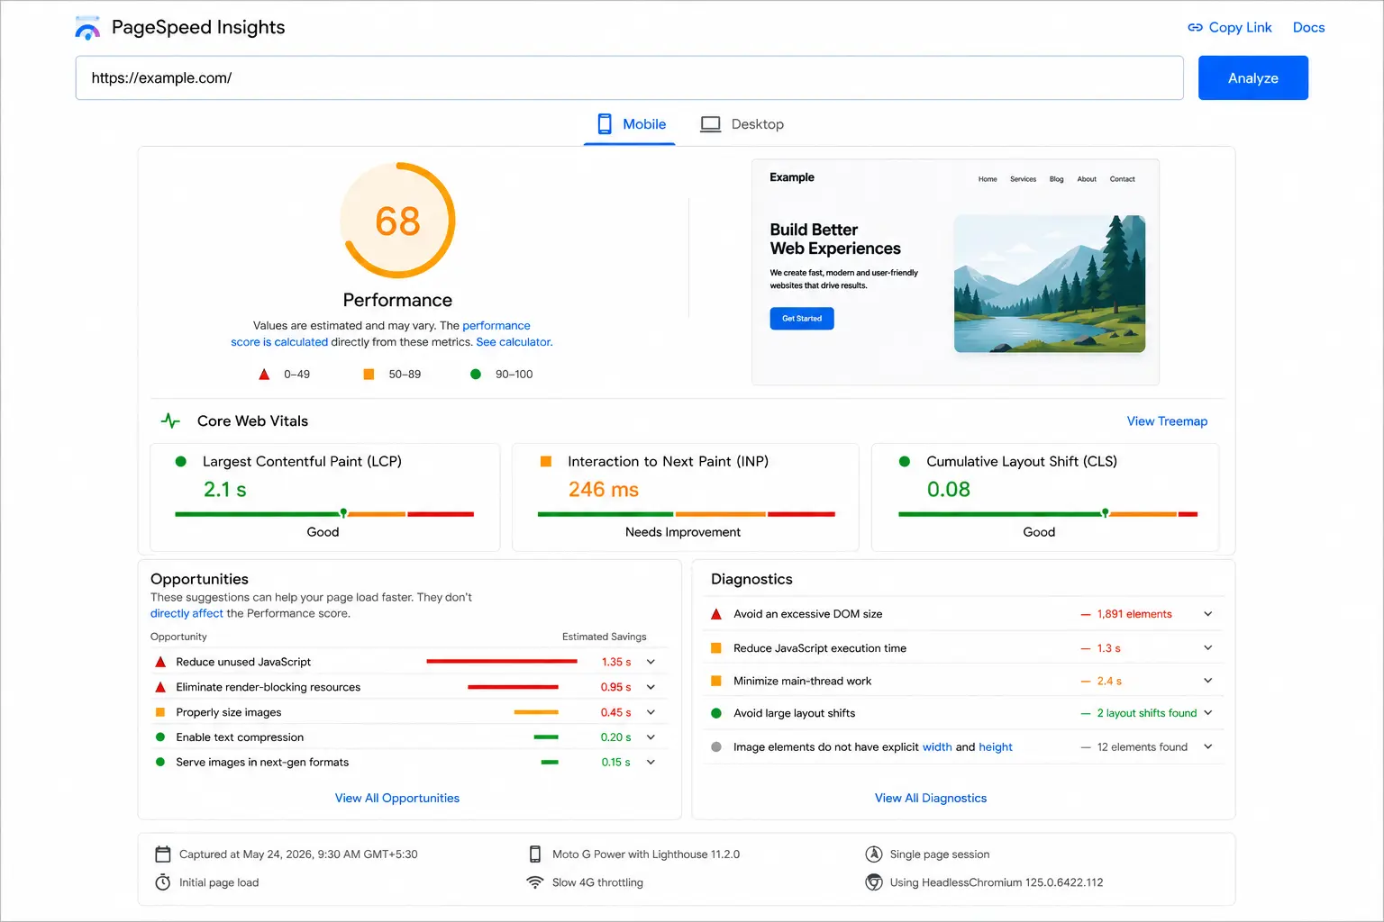Click the orange square beside Properly size images
Image resolution: width=1384 pixels, height=922 pixels.
click(x=160, y=712)
